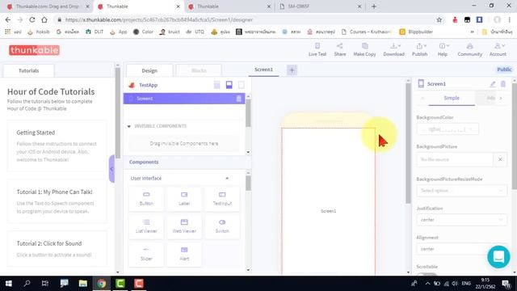Open the Download menu
The height and width of the screenshot is (291, 517).
393,49
